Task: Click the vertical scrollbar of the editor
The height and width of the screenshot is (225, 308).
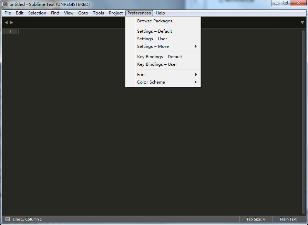Action: tap(303, 122)
